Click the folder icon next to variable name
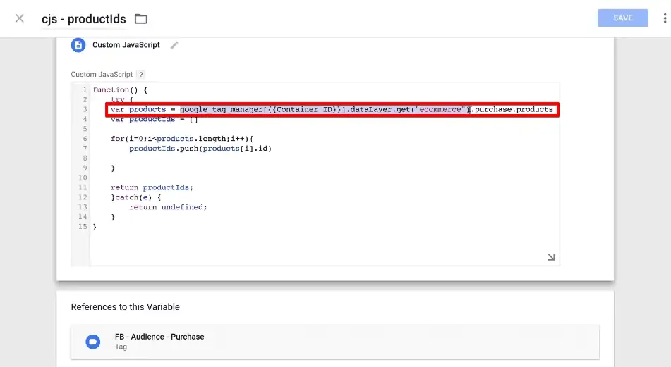This screenshot has width=671, height=367. point(141,19)
